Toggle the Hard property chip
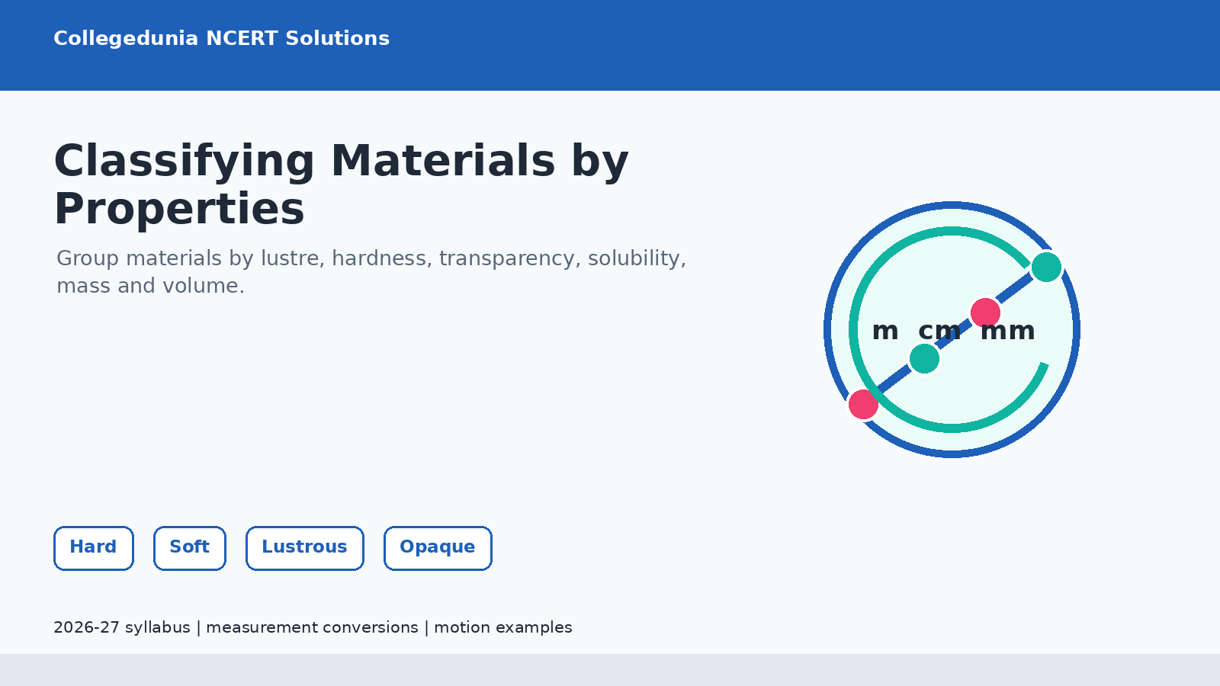The height and width of the screenshot is (686, 1220). coord(94,548)
